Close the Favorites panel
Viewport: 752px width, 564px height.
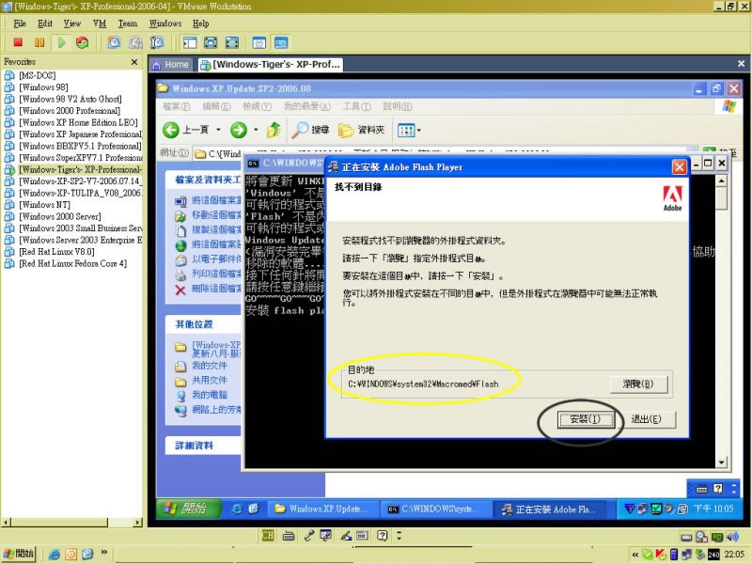(x=134, y=62)
